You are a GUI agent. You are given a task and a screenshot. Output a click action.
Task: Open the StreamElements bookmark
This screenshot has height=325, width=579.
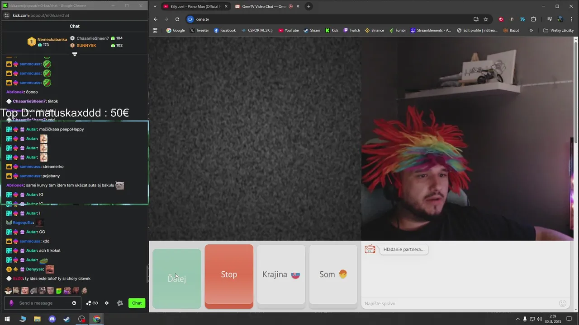(431, 30)
